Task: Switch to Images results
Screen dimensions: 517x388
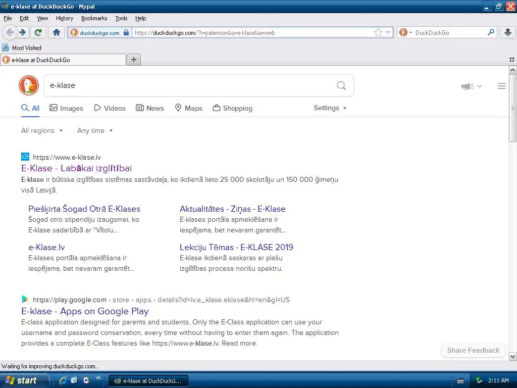Action: pos(66,108)
